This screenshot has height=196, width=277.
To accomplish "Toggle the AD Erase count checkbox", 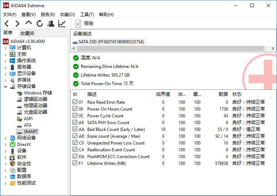I will pos(75,136).
